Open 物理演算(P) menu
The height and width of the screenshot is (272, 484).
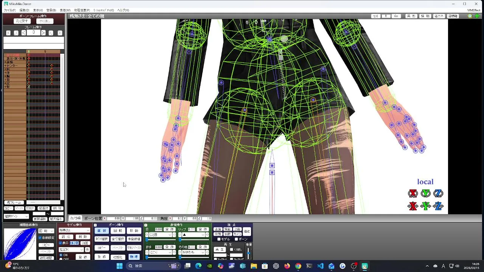(82, 10)
